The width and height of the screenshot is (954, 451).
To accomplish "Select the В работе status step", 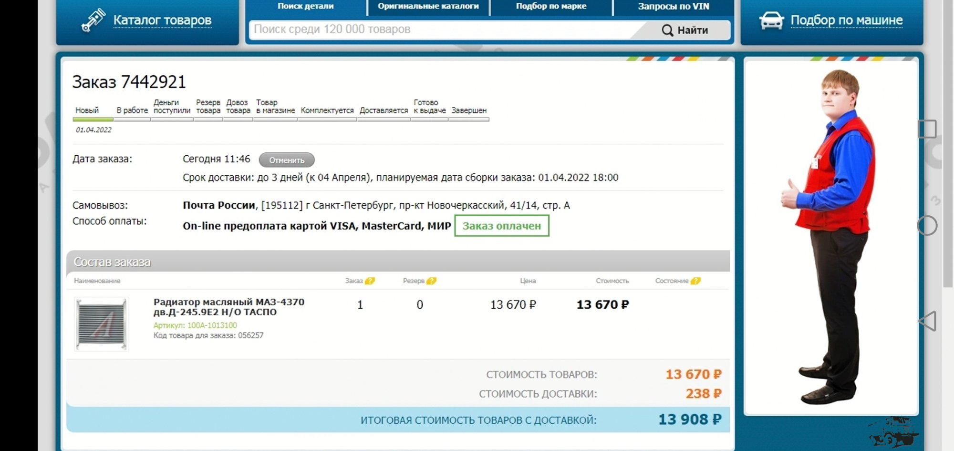I will coord(132,110).
